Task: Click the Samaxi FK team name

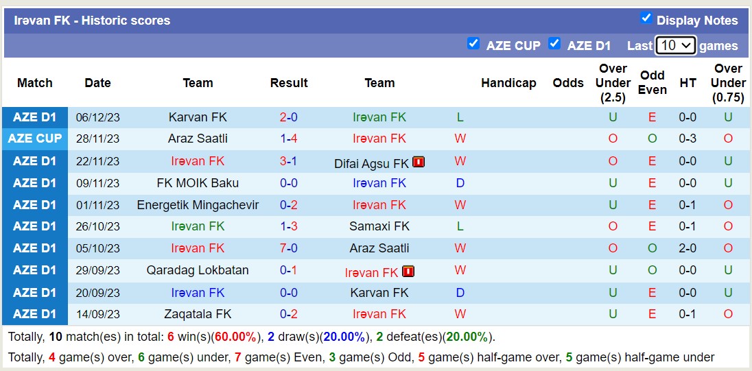Action: (379, 226)
